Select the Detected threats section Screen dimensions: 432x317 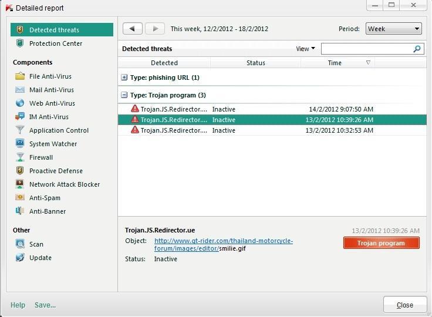pos(54,30)
